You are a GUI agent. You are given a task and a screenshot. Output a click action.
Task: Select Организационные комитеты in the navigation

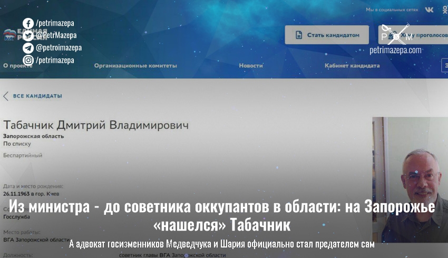135,66
